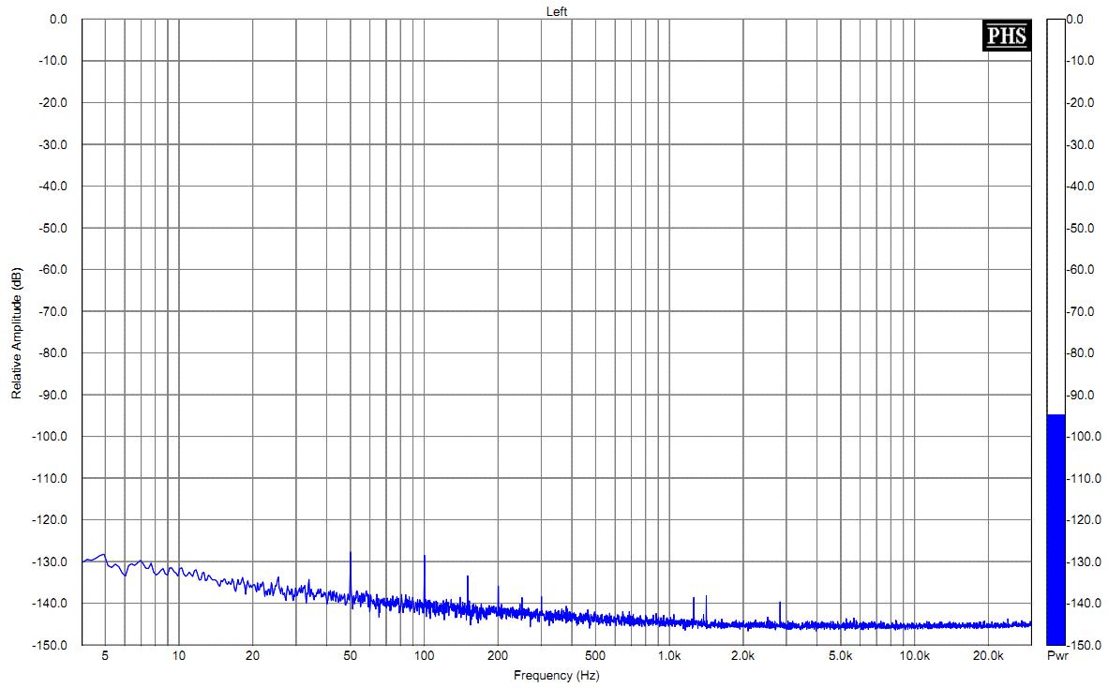Image resolution: width=1108 pixels, height=688 pixels.
Task: Click '-100.0' on the Pwr meter scale
Action: click(x=1084, y=437)
